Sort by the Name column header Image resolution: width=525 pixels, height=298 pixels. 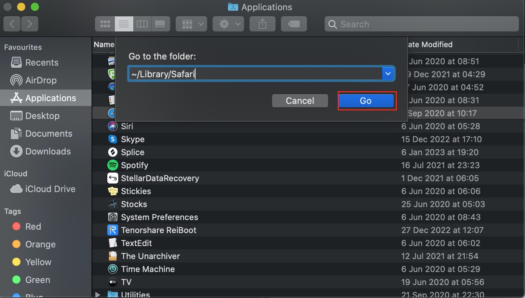point(104,44)
